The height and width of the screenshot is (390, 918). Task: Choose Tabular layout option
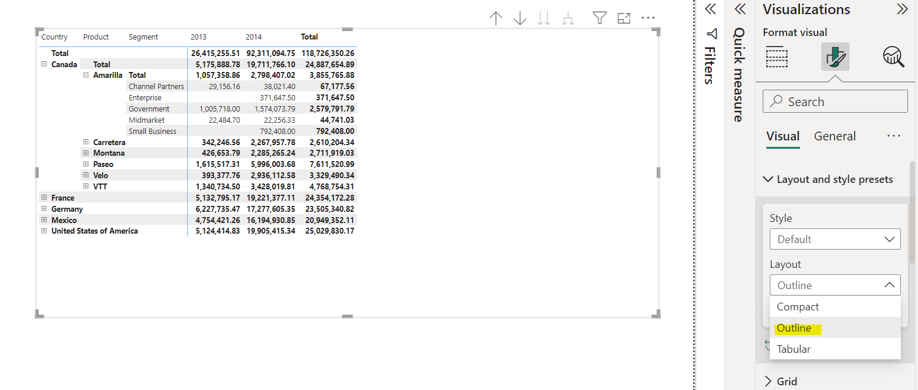(x=835, y=349)
